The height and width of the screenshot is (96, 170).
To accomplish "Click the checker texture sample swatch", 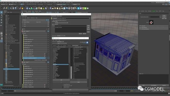I will (x=151, y=22).
